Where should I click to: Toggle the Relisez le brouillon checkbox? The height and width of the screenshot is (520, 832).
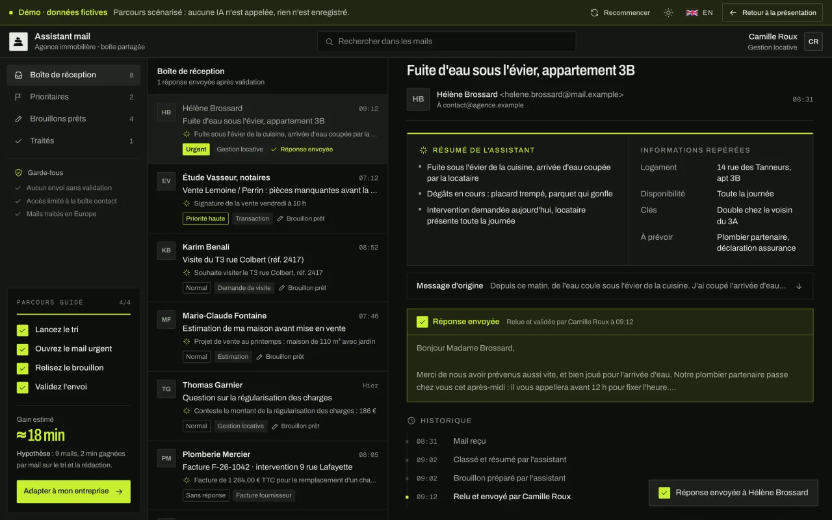[x=23, y=368]
